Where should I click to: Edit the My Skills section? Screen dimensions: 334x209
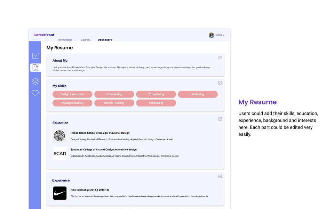tap(220, 83)
